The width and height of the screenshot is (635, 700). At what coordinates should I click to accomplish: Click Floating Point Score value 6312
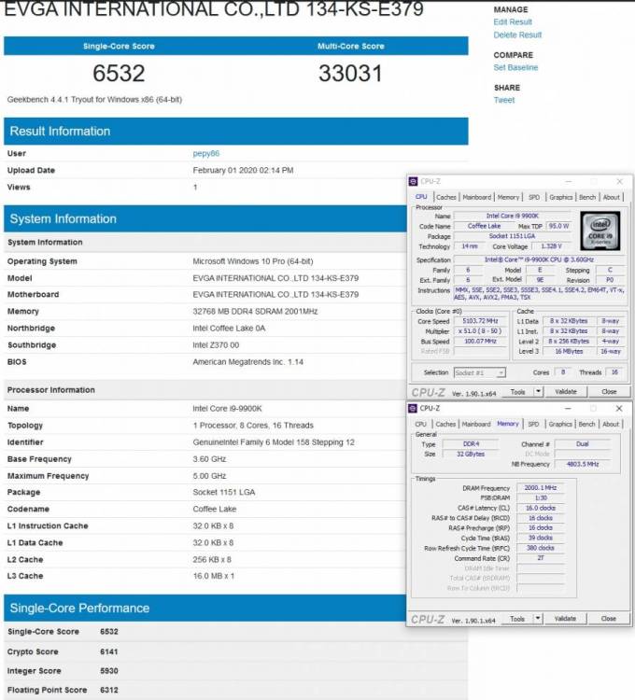pos(109,690)
